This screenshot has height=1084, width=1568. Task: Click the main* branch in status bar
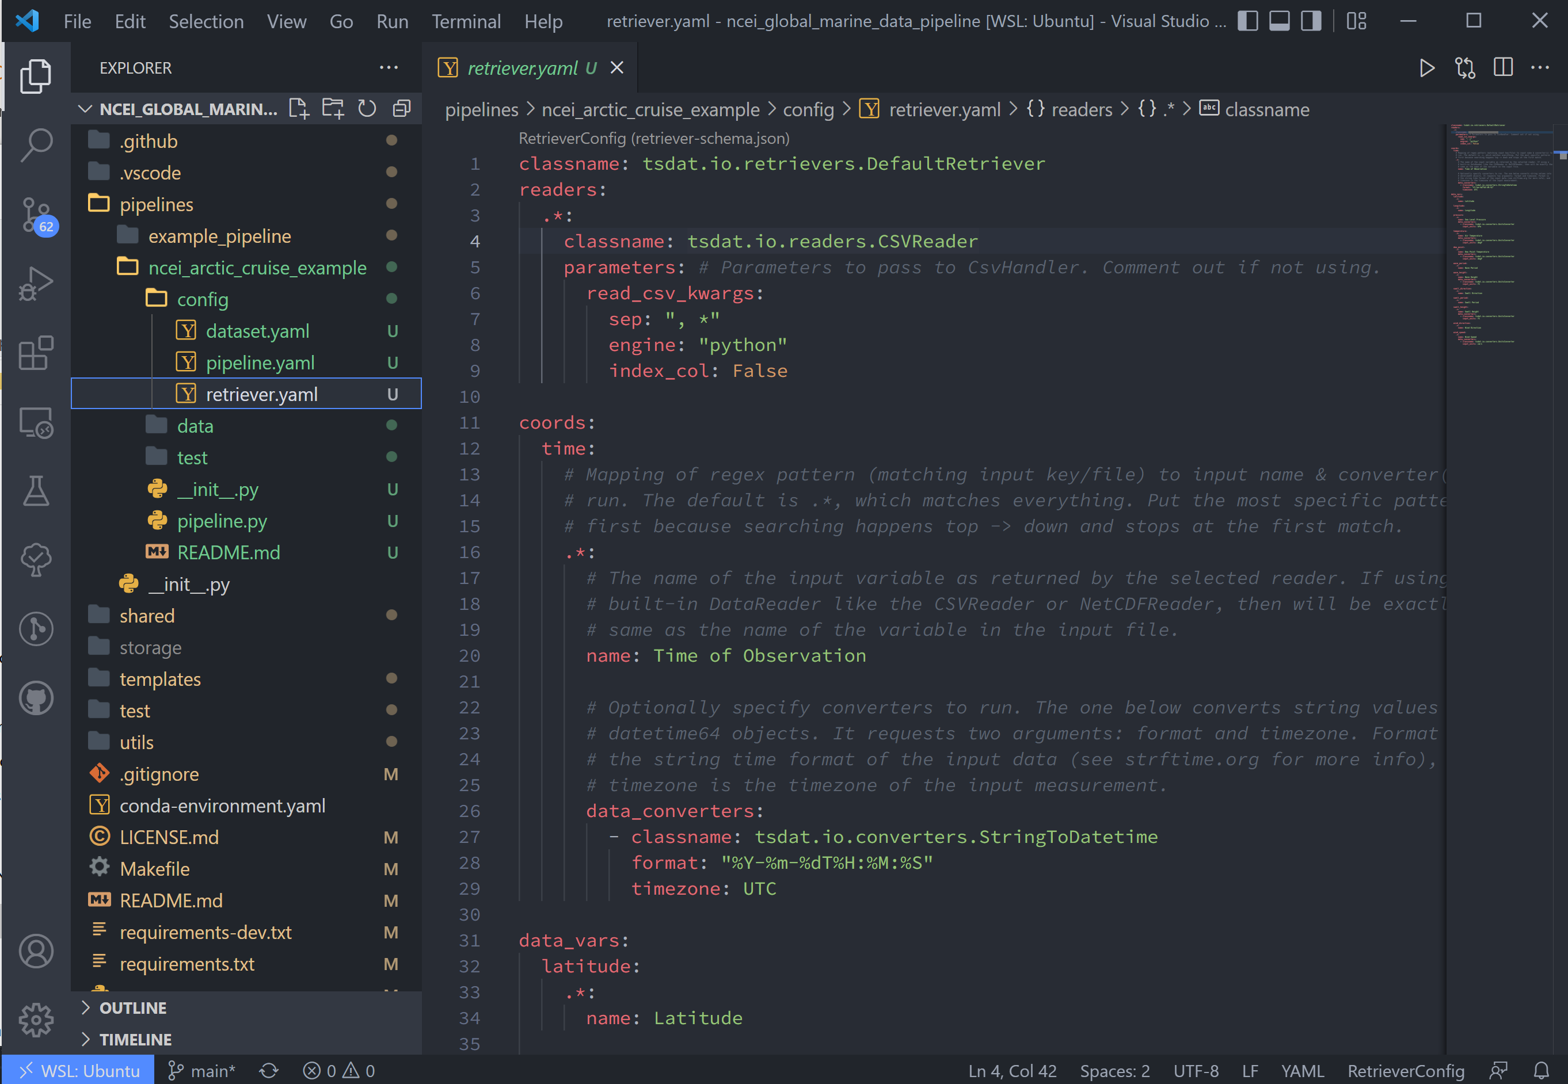point(201,1070)
